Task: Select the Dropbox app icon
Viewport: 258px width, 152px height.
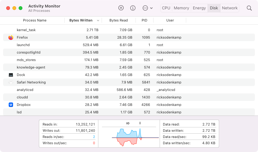Action: [x=11, y=105]
